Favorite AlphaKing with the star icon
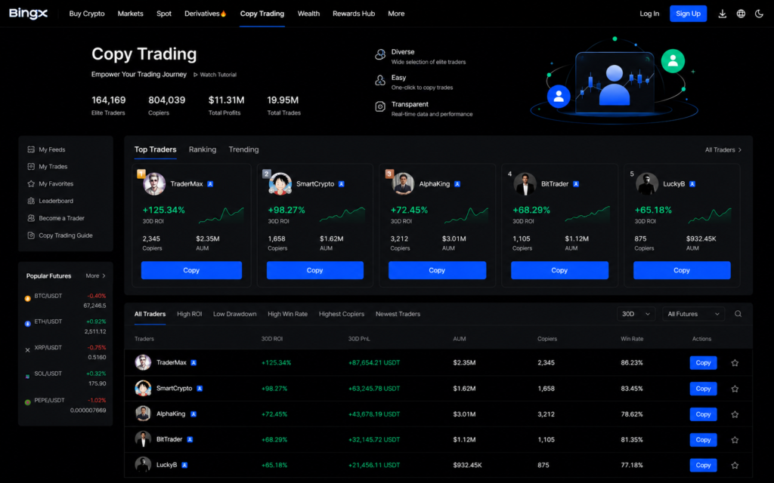 click(x=735, y=414)
